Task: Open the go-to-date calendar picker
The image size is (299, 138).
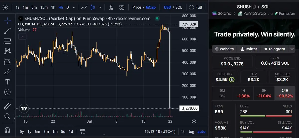Action: [83, 132]
